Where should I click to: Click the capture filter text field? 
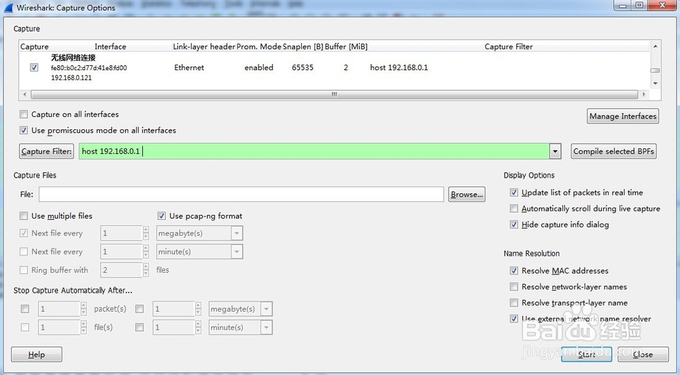tap(314, 152)
